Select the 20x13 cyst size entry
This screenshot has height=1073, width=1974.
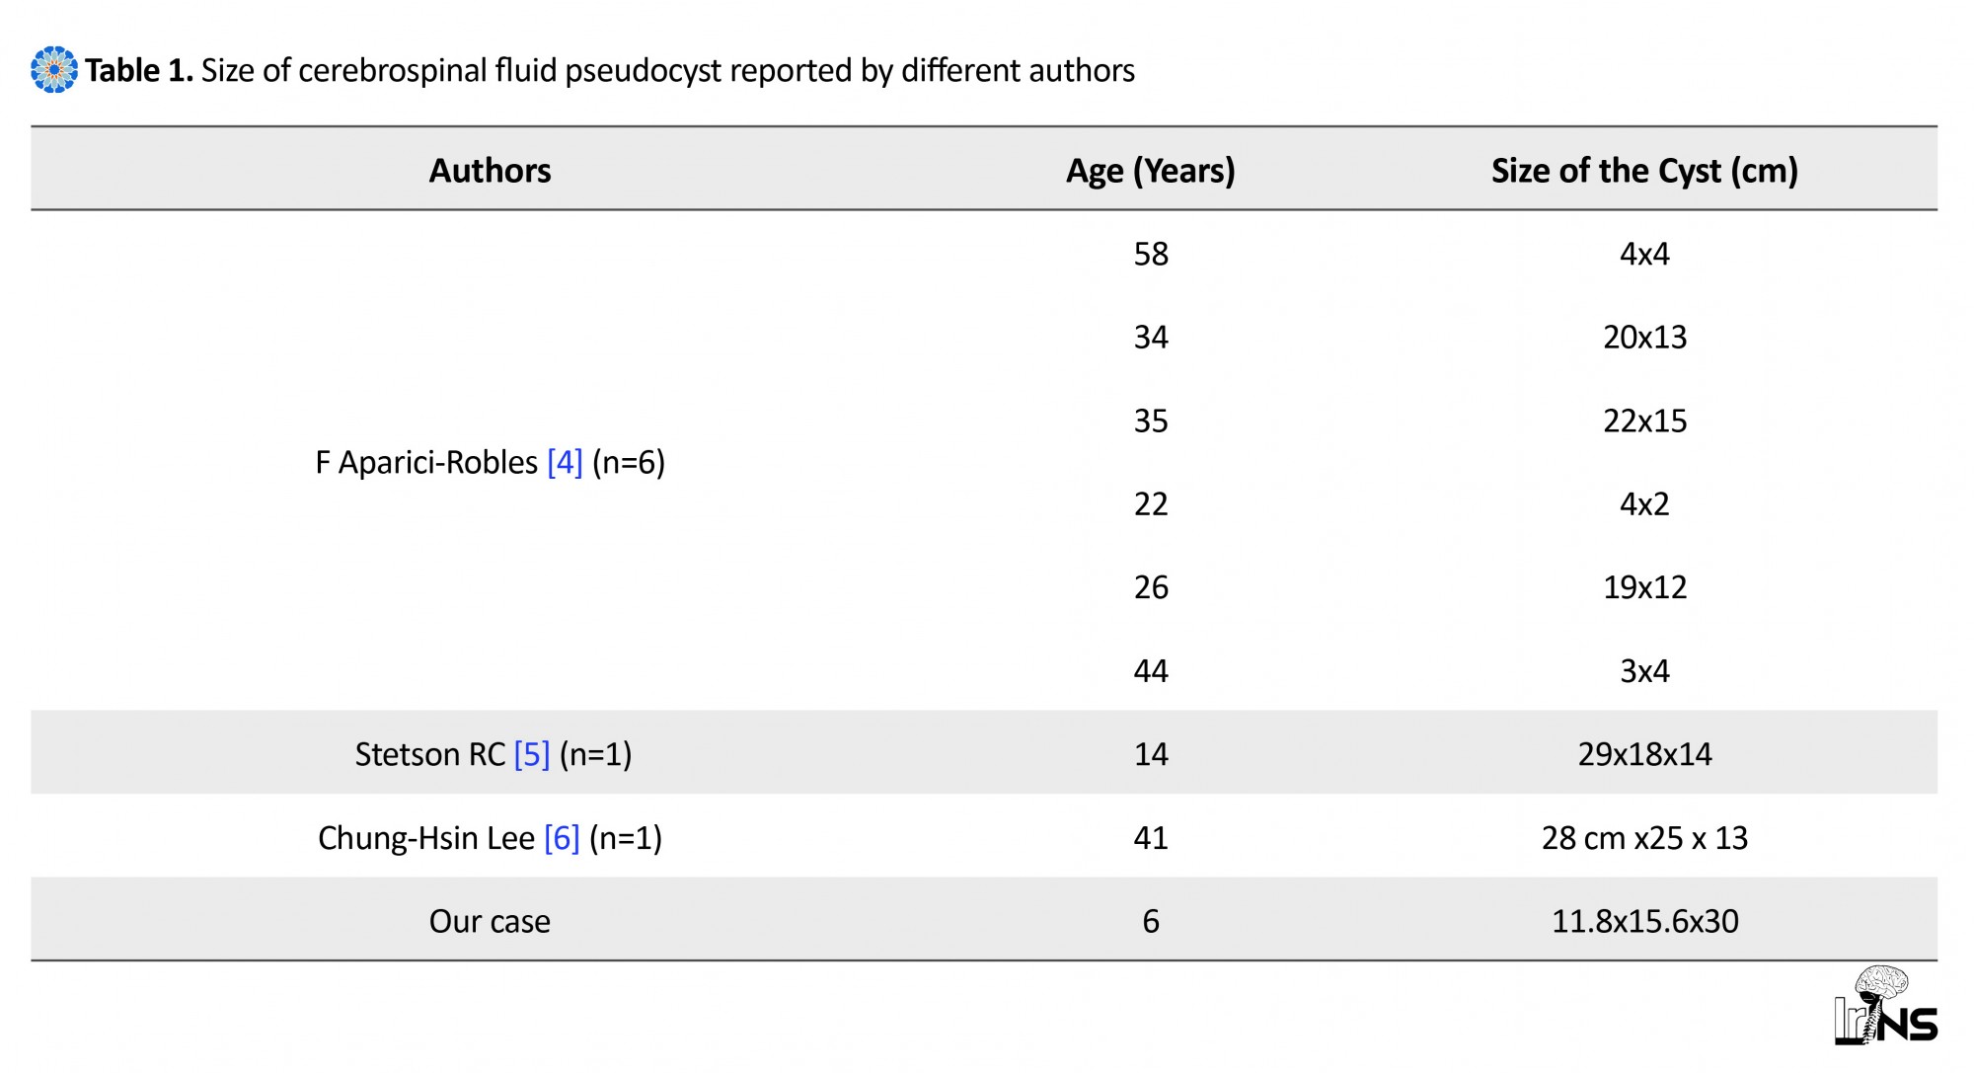[x=1644, y=338]
